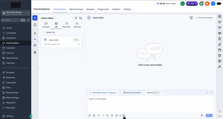
Task: Start voice recording with the microphone icon
Action: coord(202,115)
